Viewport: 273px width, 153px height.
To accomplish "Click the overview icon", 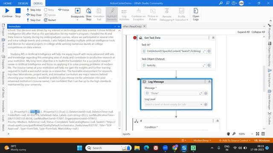I will (263, 134).
